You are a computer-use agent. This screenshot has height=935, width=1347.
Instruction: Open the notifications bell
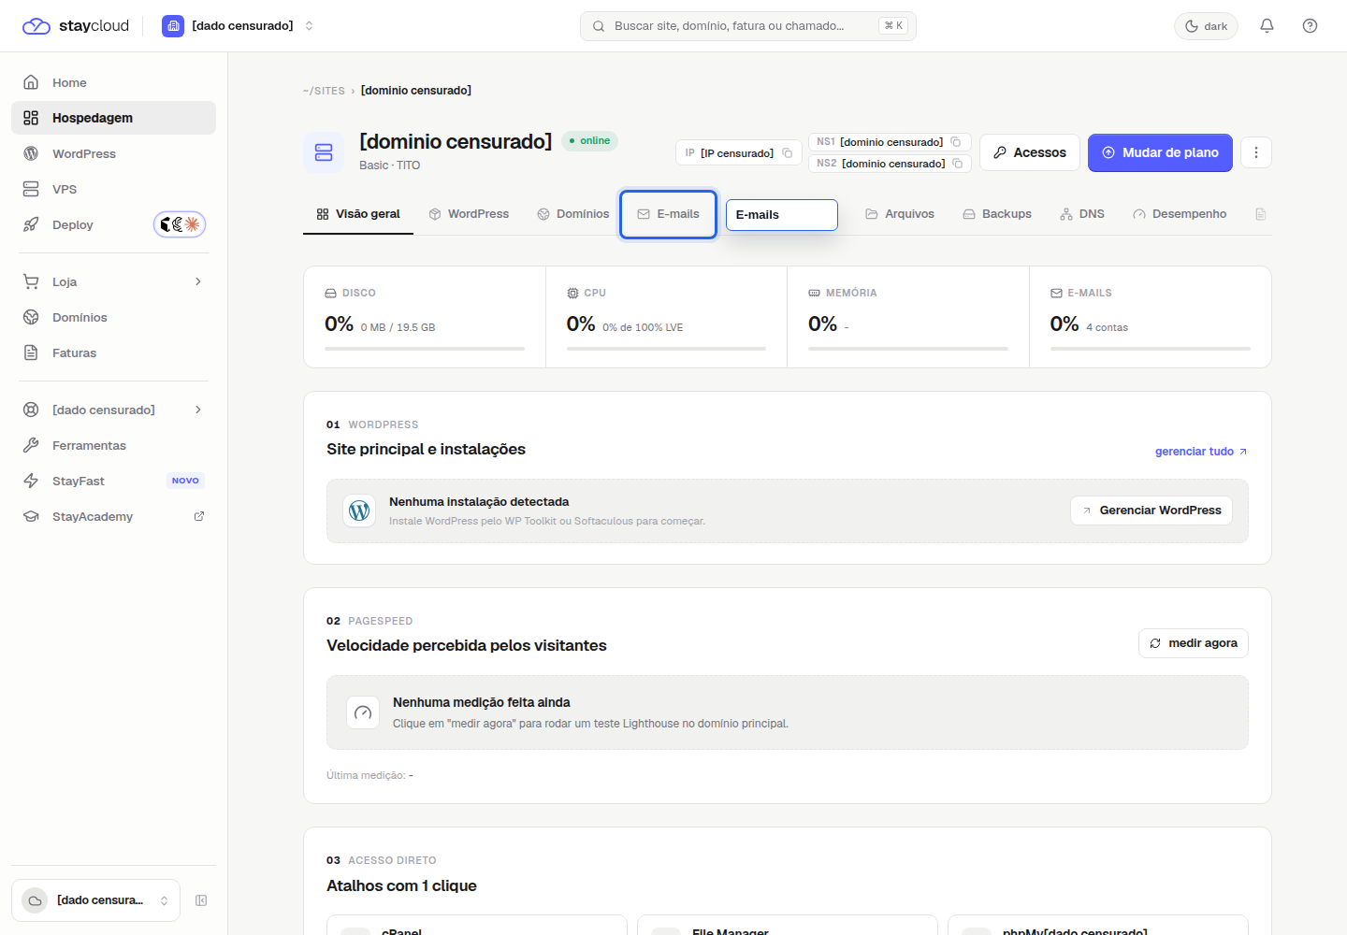1267,25
